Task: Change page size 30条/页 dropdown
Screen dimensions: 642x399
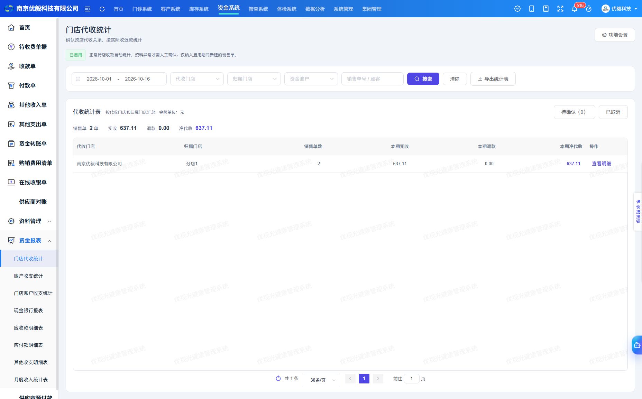Action: pyautogui.click(x=321, y=380)
